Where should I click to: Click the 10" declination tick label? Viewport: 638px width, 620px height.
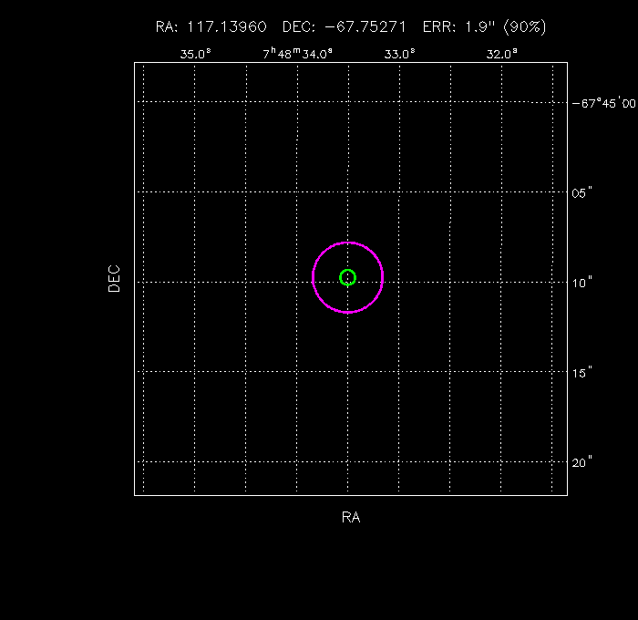pyautogui.click(x=581, y=283)
